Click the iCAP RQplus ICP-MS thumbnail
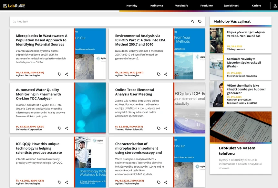Screen dimensions: 278x188 click(189, 108)
